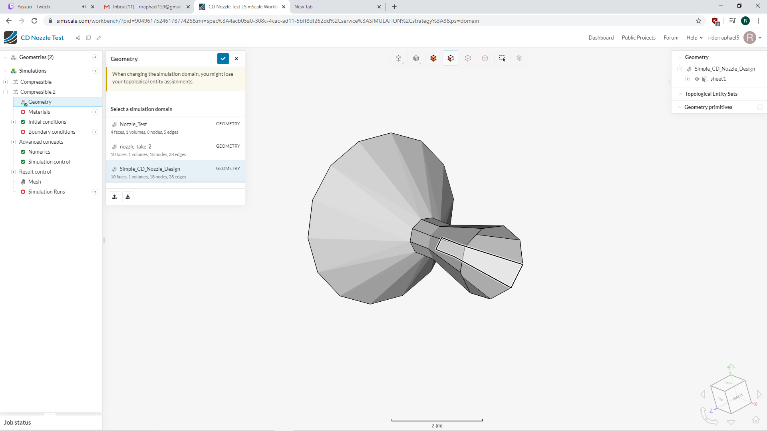
Task: Confirm geometry selection with blue checkmark
Action: tap(223, 59)
